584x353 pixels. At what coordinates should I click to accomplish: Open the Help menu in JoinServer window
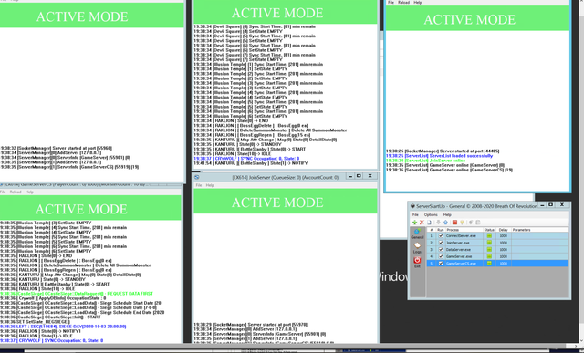coord(210,185)
